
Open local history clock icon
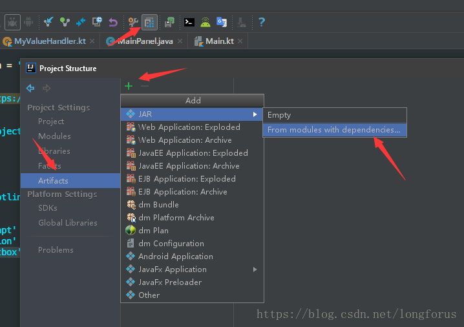(x=97, y=22)
